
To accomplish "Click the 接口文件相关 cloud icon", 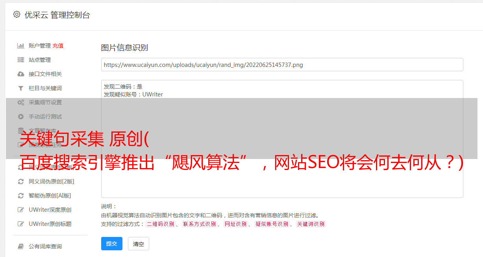I will 21,74.
